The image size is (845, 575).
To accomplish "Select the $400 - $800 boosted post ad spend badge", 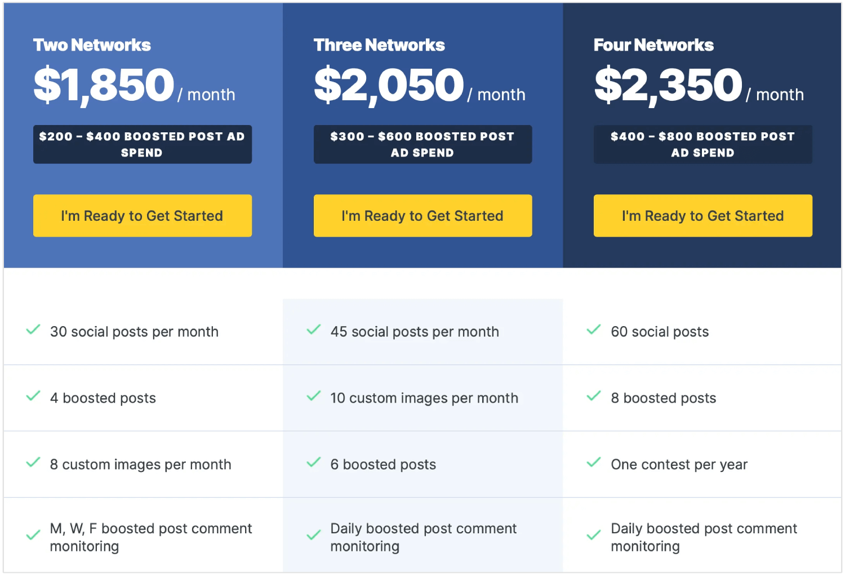I will pos(702,144).
